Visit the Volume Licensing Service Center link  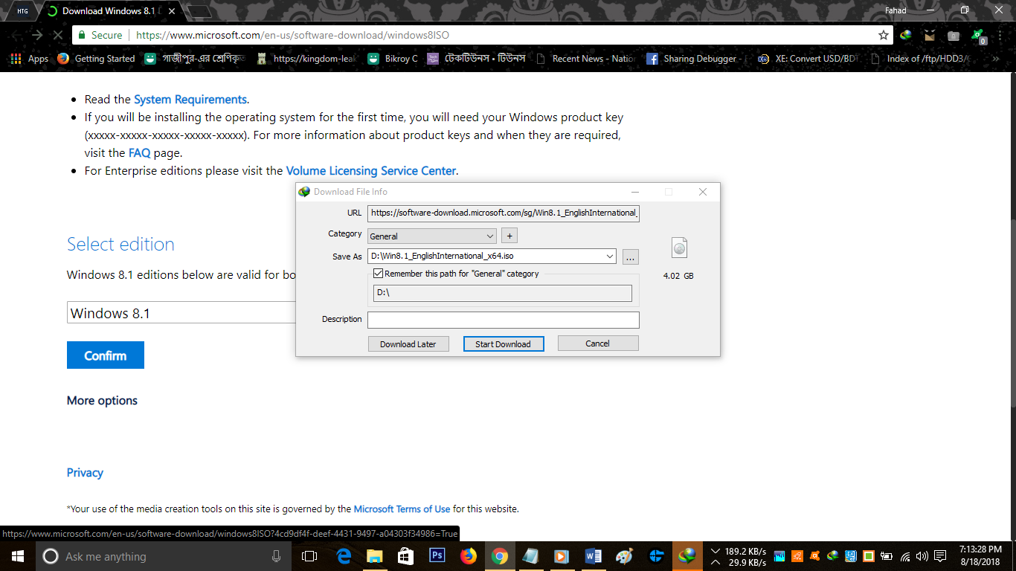pos(371,171)
